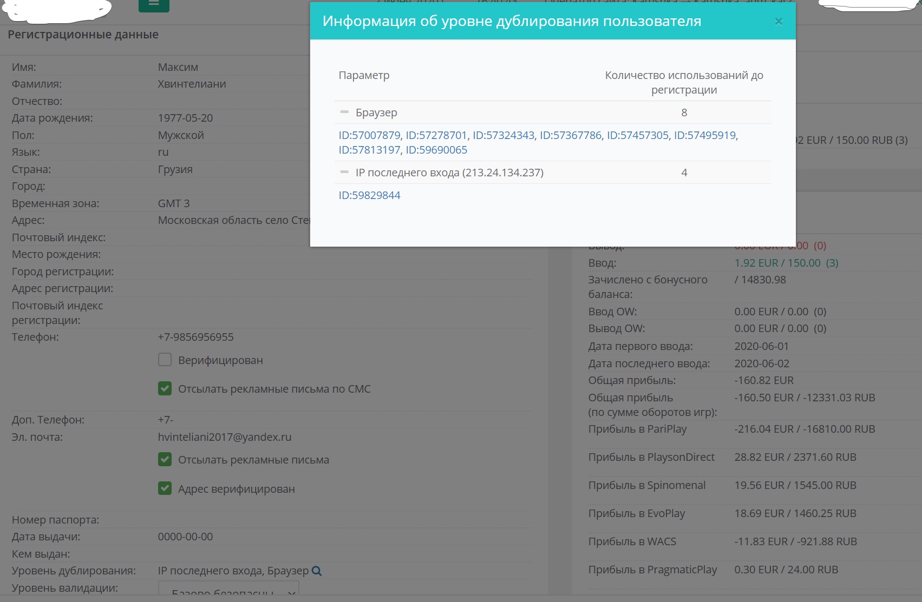Open user link ID:57813197
922x602 pixels.
coord(369,150)
